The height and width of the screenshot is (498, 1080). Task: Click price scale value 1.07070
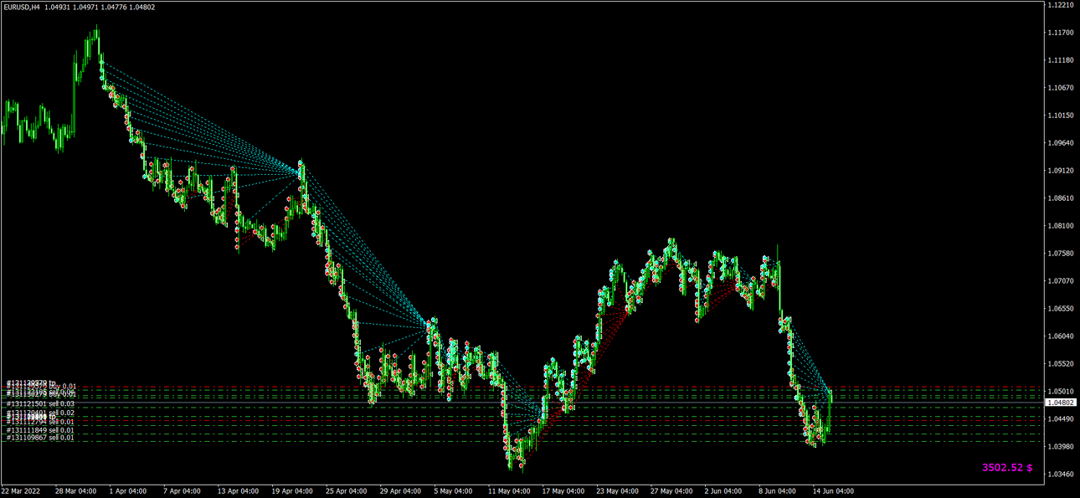(x=1061, y=280)
